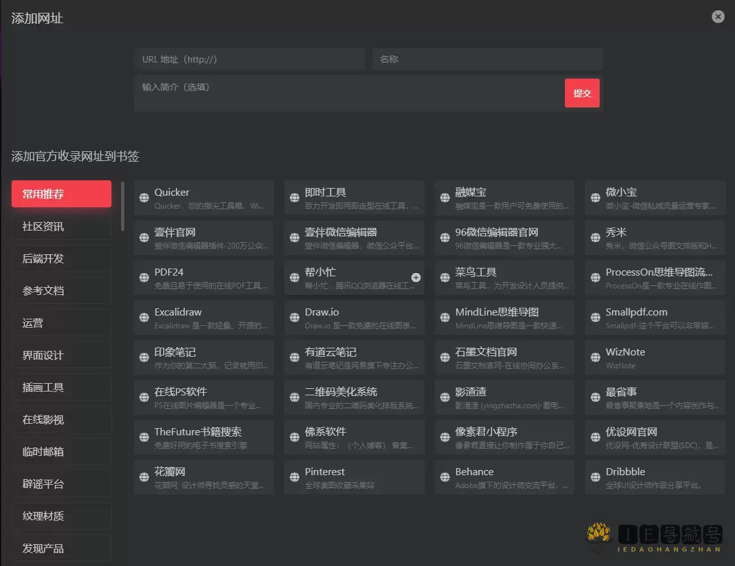This screenshot has width=735, height=566.
Task: Show the 参考文档 category
Action: click(61, 290)
